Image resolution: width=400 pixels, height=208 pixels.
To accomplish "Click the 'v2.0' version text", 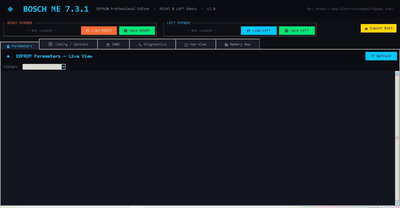I will tap(211, 9).
